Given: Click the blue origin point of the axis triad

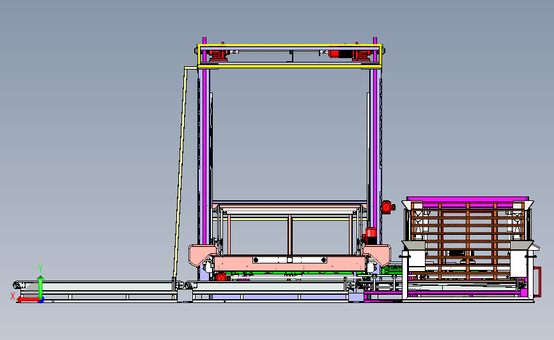Looking at the screenshot, I should [42, 300].
